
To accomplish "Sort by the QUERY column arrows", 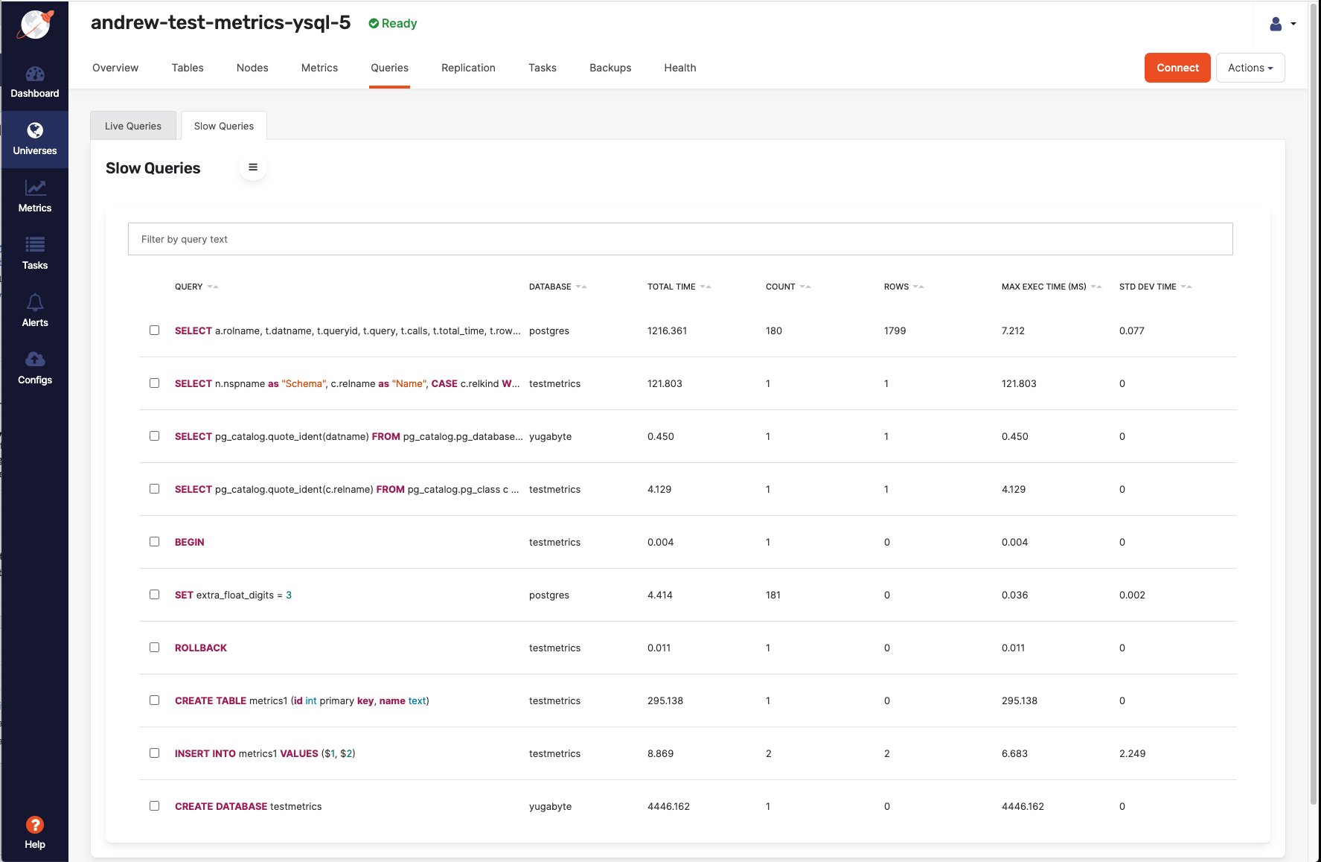I will pos(213,287).
